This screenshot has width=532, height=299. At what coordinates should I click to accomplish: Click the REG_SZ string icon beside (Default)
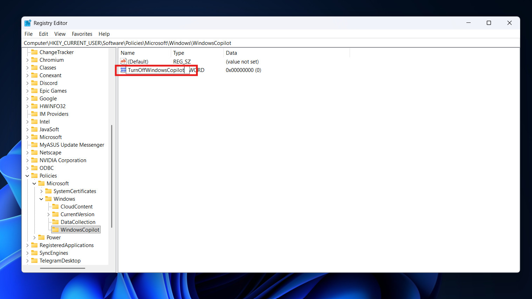coord(123,61)
